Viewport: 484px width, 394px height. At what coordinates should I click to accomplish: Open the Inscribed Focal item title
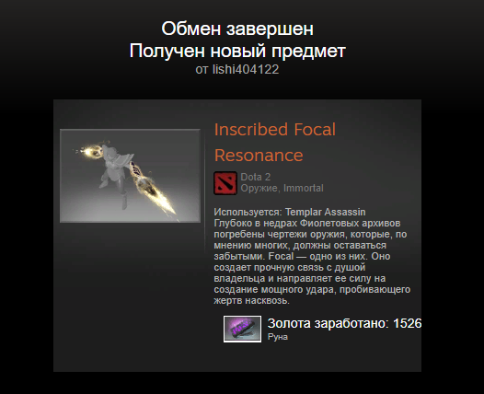pyautogui.click(x=275, y=130)
